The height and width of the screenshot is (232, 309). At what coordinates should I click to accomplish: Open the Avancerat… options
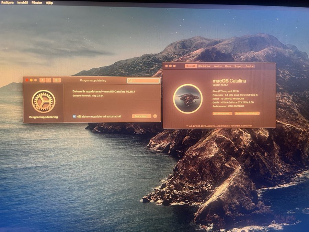pos(141,116)
